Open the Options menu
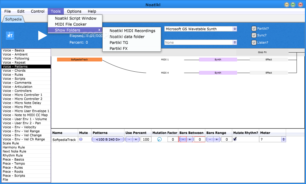Viewport: 306px width, 184px height. click(x=74, y=11)
